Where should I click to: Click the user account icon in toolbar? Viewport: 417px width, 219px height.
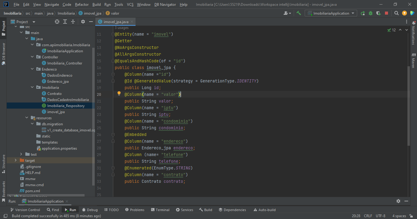click(x=287, y=13)
